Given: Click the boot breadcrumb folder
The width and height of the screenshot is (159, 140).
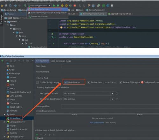Looking at the screenshot, I should 80,10.
